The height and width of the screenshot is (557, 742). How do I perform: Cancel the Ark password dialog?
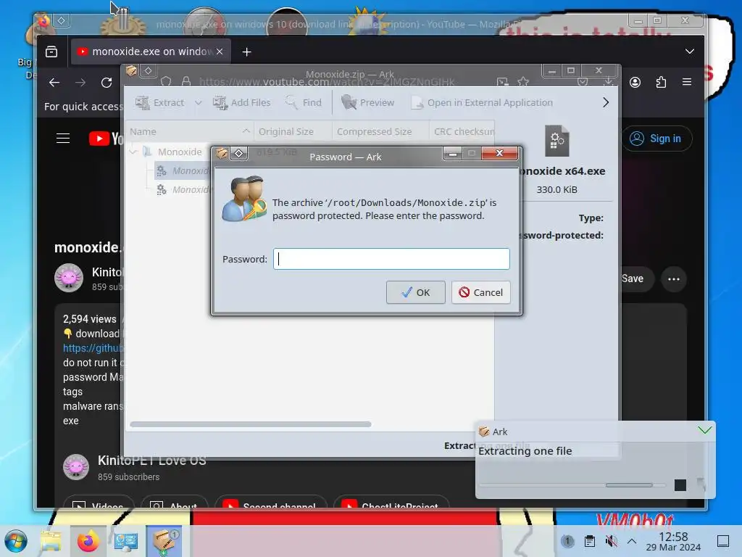[x=480, y=292]
